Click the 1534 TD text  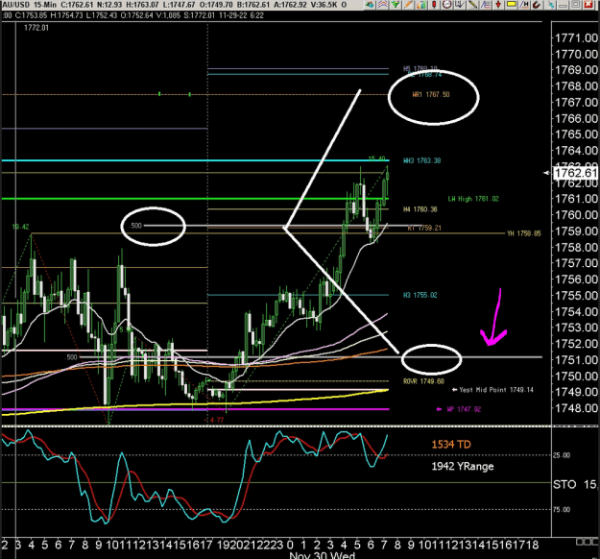(x=451, y=445)
